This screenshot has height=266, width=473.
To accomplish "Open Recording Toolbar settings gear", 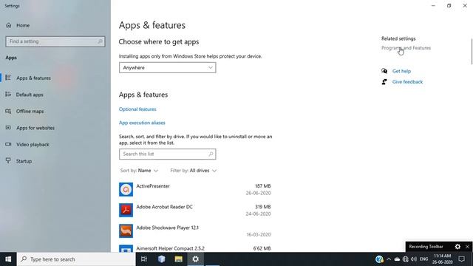I will (457, 247).
